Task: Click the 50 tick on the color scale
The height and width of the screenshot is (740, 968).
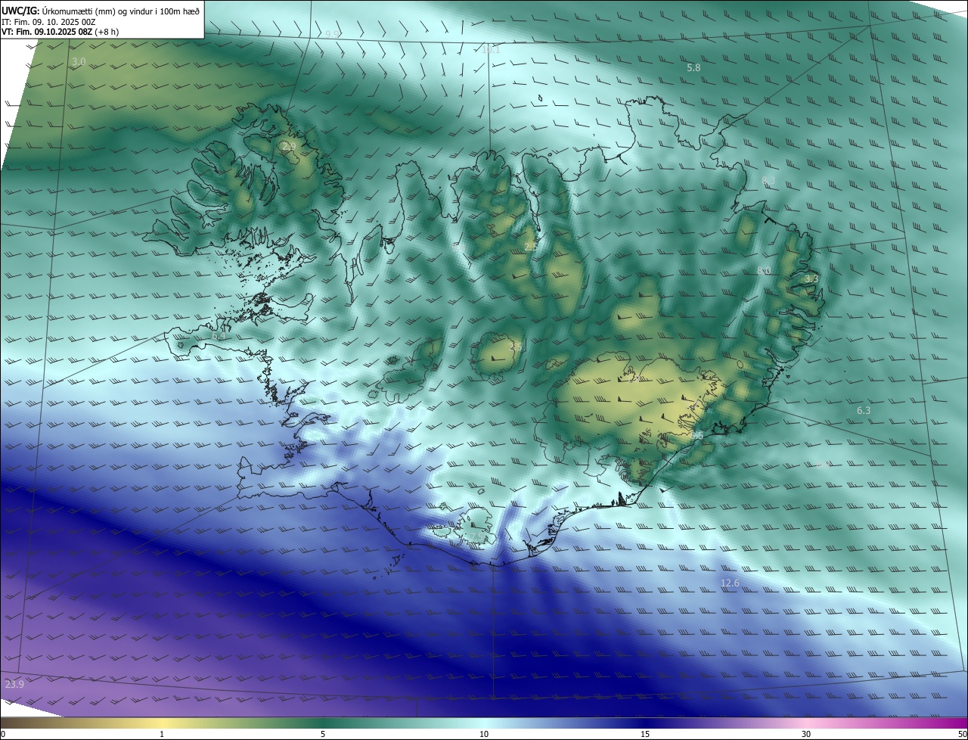Action: click(x=962, y=734)
